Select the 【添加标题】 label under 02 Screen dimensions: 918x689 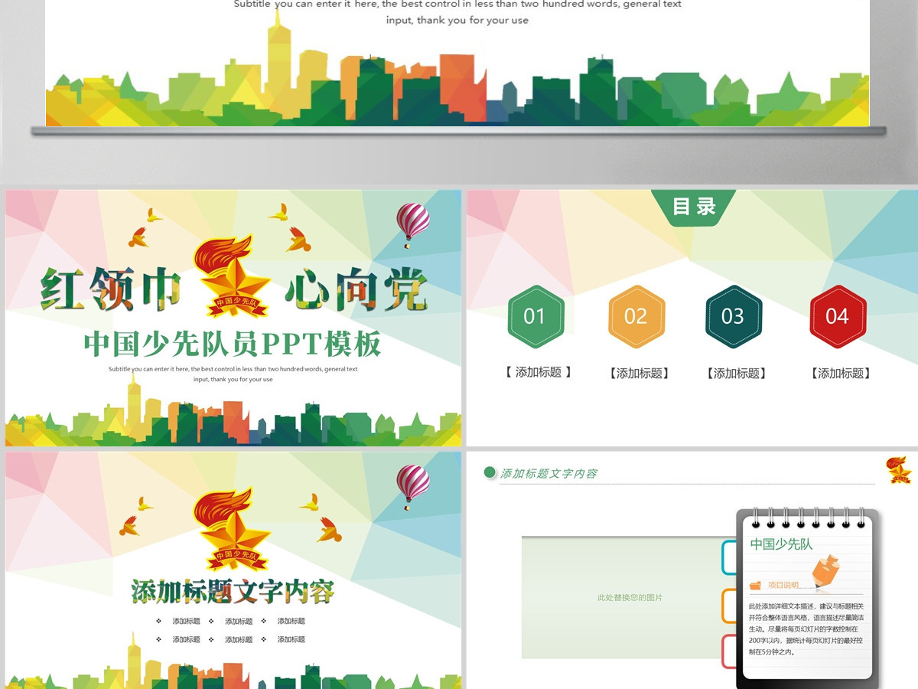(x=639, y=374)
